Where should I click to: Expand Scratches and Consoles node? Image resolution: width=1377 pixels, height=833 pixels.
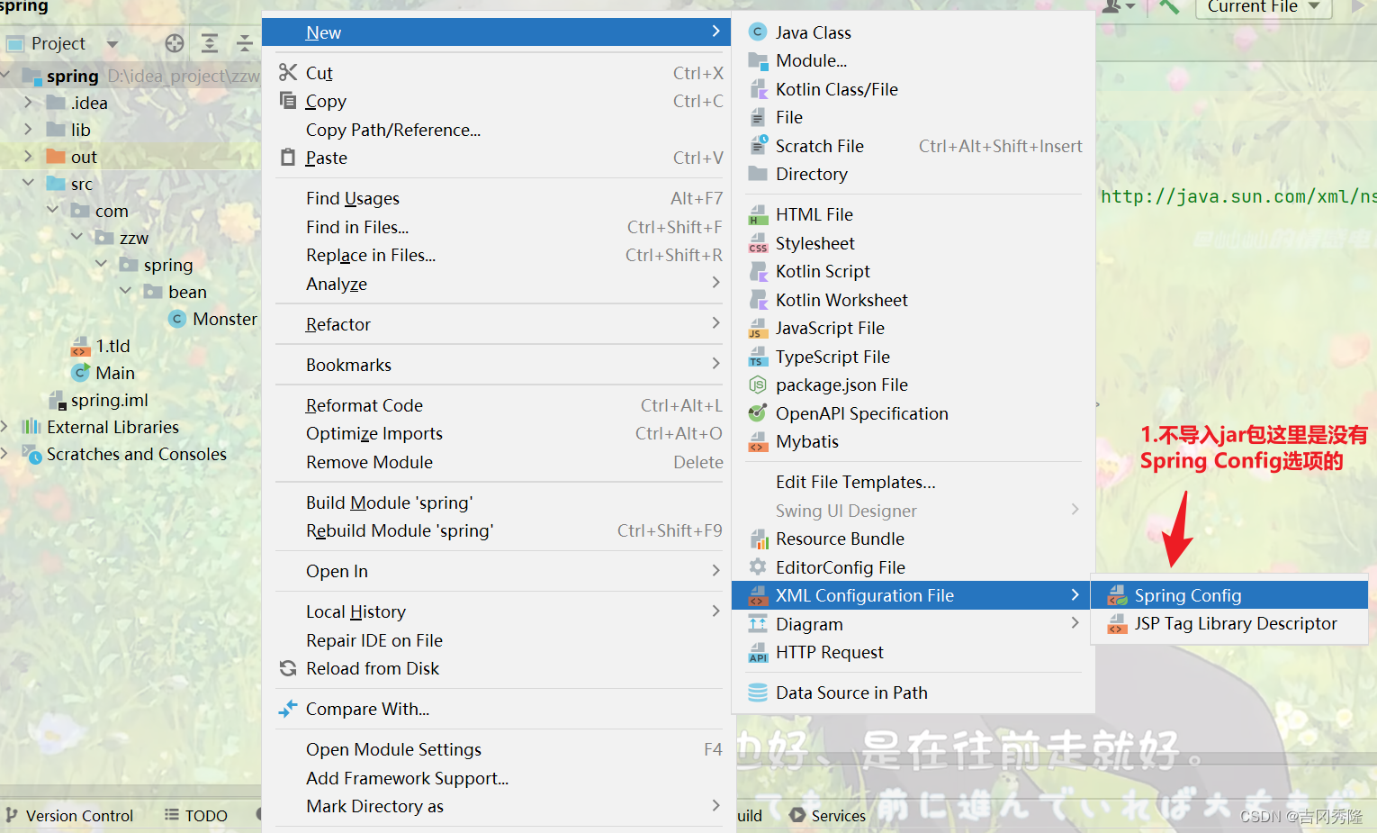pyautogui.click(x=5, y=454)
